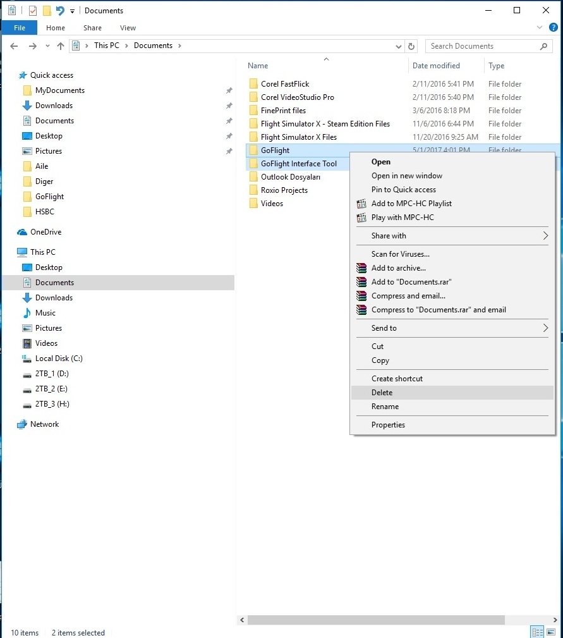Click the Local Disk (C:) drive icon

point(27,359)
